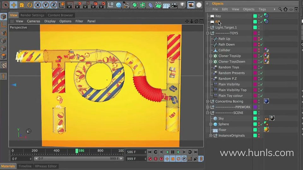Click the record active objects keyframe button
Viewport: 303px width, 170px height.
coord(150,159)
